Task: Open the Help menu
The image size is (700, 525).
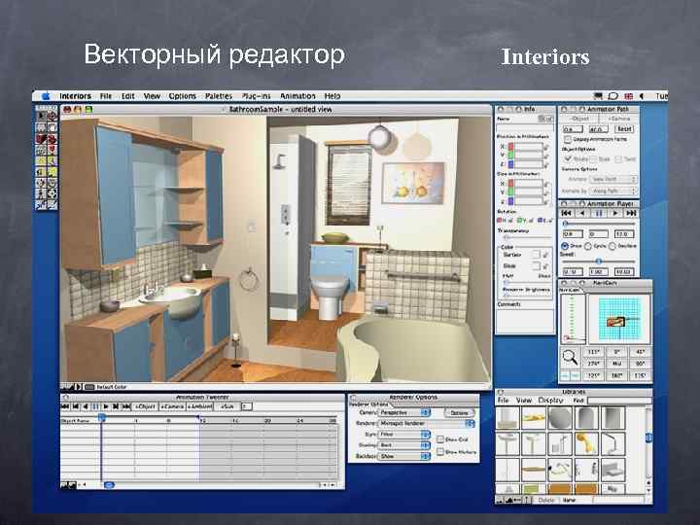Action: pos(332,96)
